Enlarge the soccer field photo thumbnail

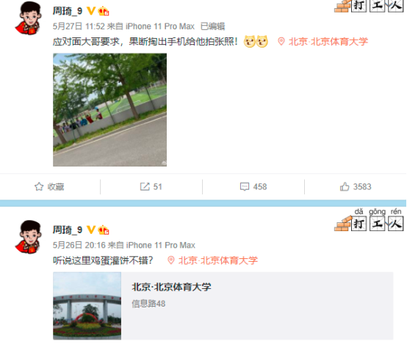pos(109,110)
